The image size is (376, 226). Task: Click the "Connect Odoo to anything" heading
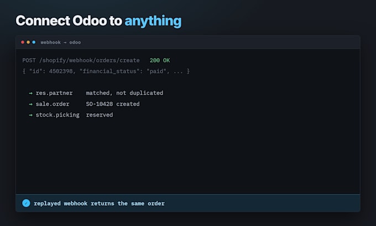point(98,21)
